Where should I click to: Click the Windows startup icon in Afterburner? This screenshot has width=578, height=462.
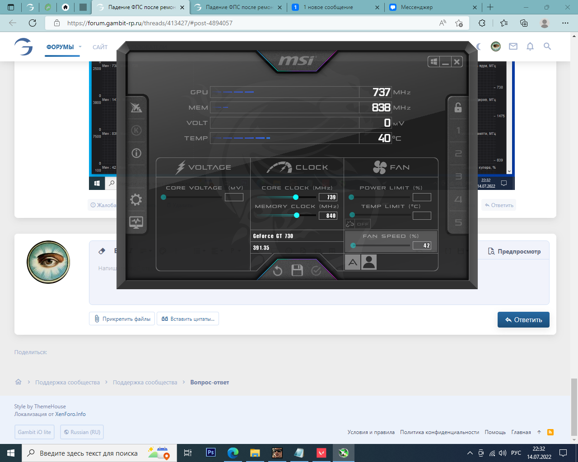pyautogui.click(x=433, y=62)
